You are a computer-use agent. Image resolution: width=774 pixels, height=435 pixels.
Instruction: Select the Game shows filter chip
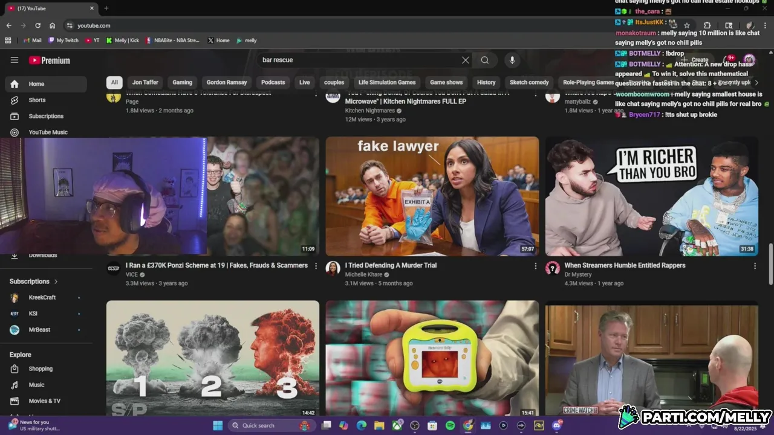click(446, 83)
